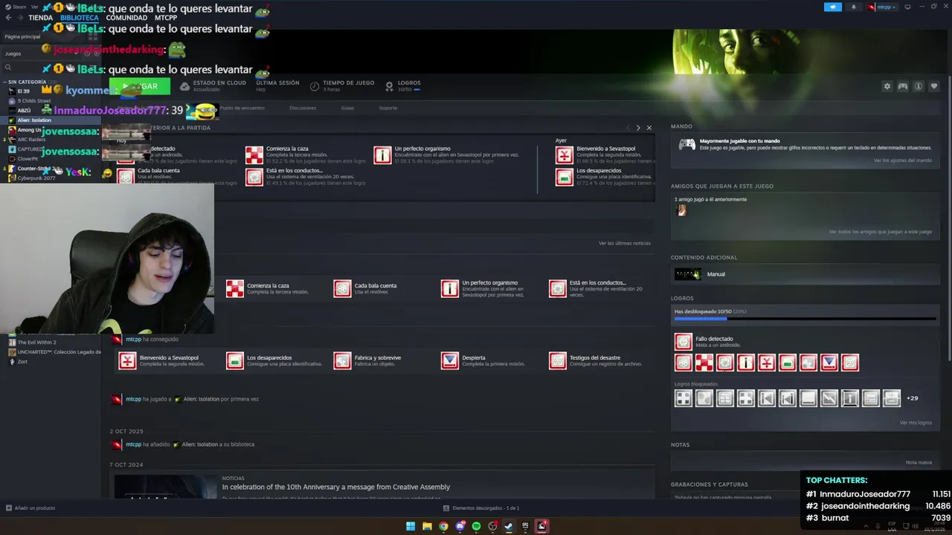The image size is (952, 535).
Task: Click Ver las últimas noticias link
Action: click(x=624, y=243)
